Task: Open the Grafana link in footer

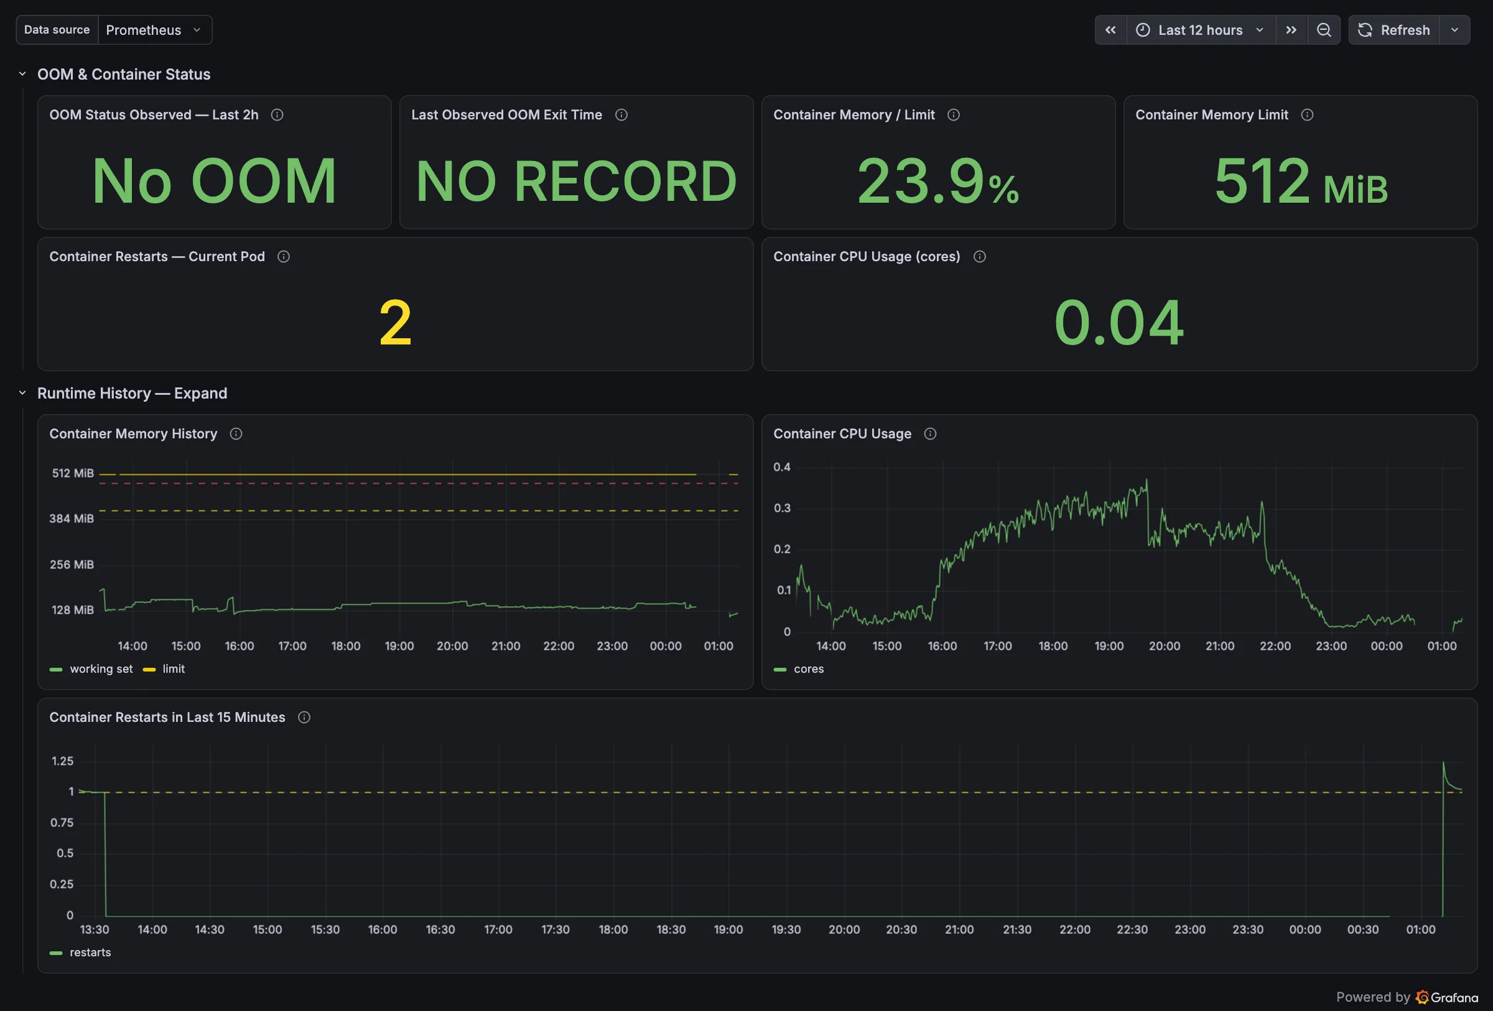Action: tap(1447, 997)
